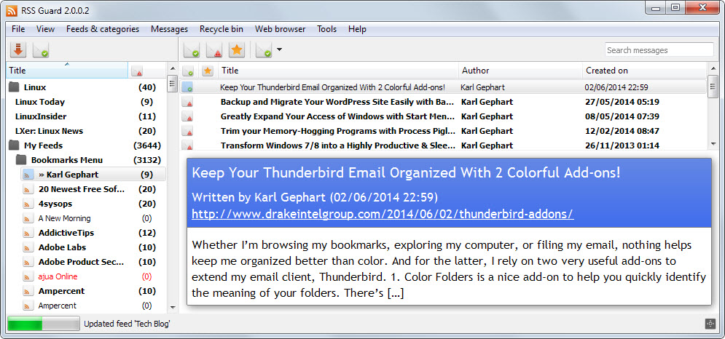This screenshot has height=339, width=725.
Task: Click the message list scroll up arrow
Action: [x=713, y=68]
